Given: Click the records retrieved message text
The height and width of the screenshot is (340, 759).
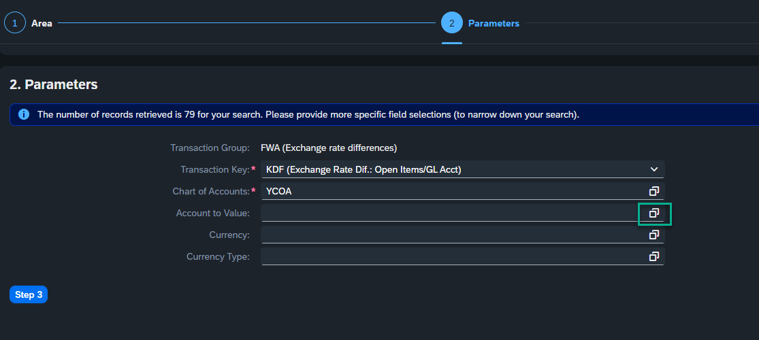Looking at the screenshot, I should [x=308, y=115].
